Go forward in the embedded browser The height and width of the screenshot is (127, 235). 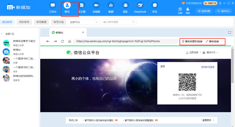pyautogui.click(x=55, y=41)
